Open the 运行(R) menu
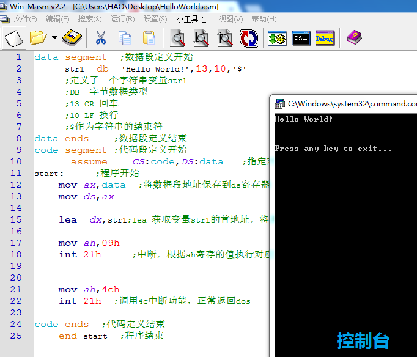 coord(123,19)
